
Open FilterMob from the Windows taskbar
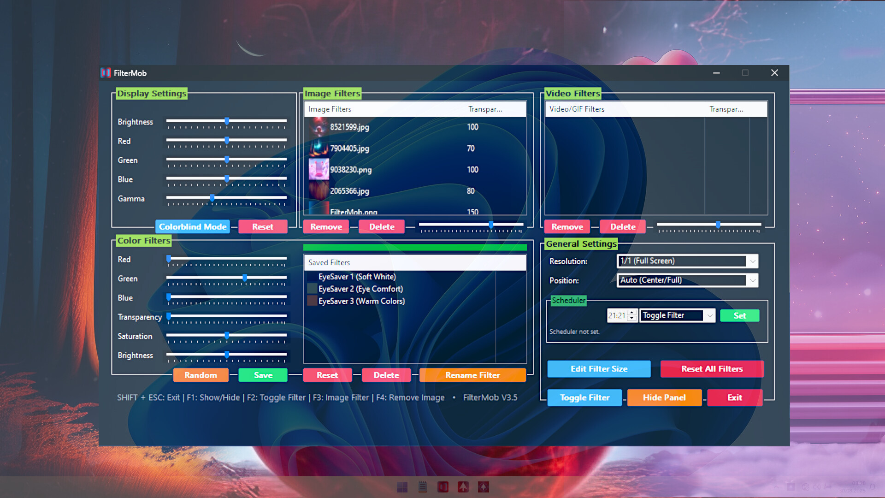click(443, 486)
